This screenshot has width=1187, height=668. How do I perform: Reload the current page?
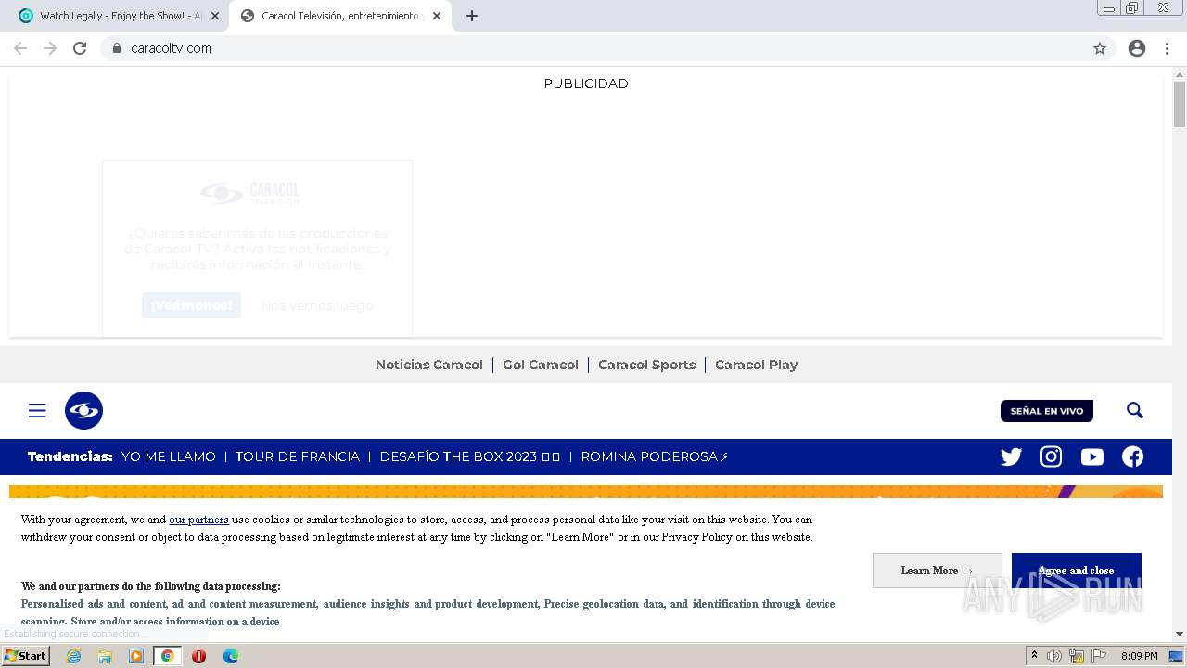click(x=80, y=48)
